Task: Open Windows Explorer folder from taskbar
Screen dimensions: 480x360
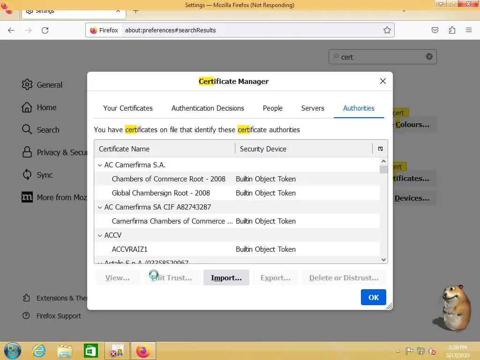Action: (65, 351)
